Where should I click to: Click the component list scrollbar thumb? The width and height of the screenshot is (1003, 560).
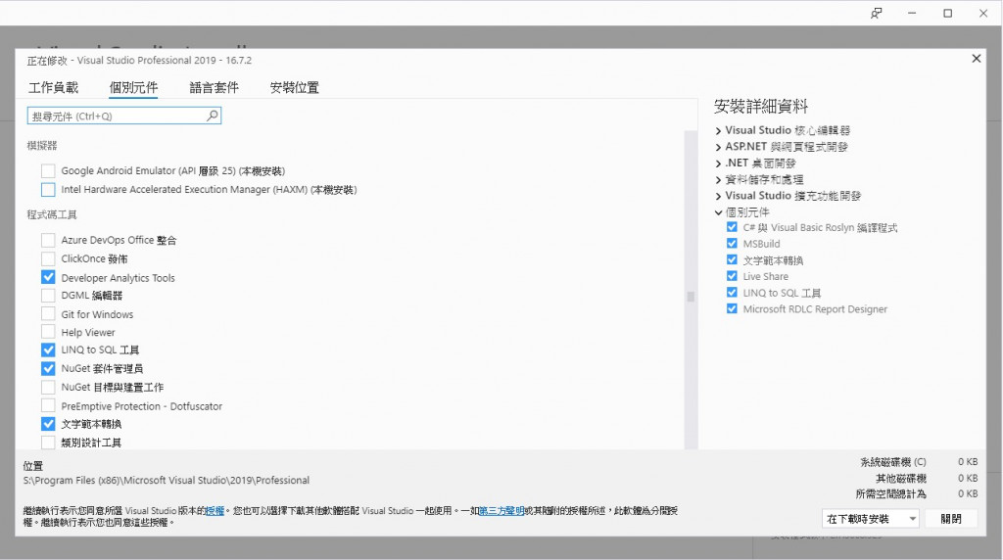(691, 297)
